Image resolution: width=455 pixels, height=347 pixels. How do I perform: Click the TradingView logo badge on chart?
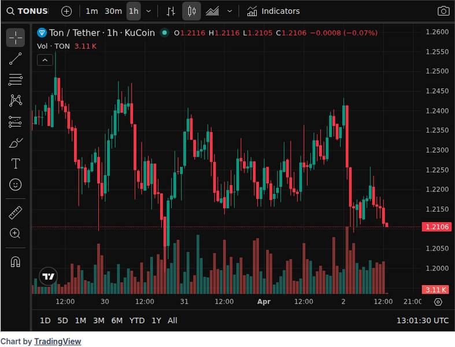pos(48,276)
